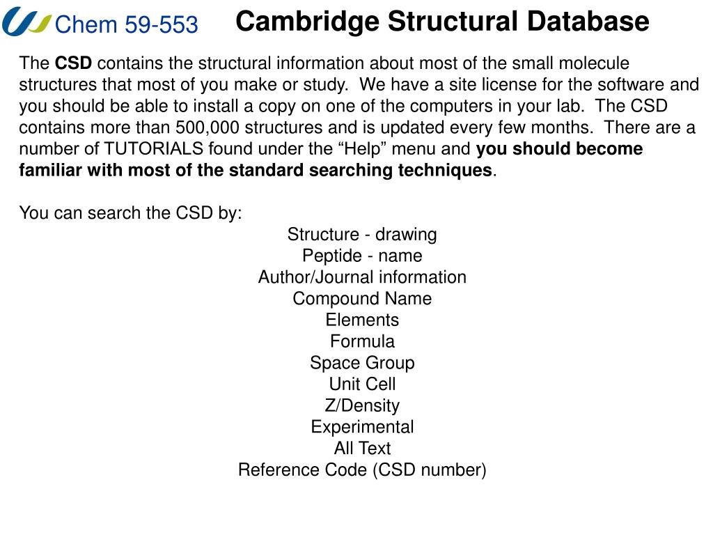The height and width of the screenshot is (535, 713).
Task: Choose the 'Space Group' list item
Action: click(x=362, y=362)
